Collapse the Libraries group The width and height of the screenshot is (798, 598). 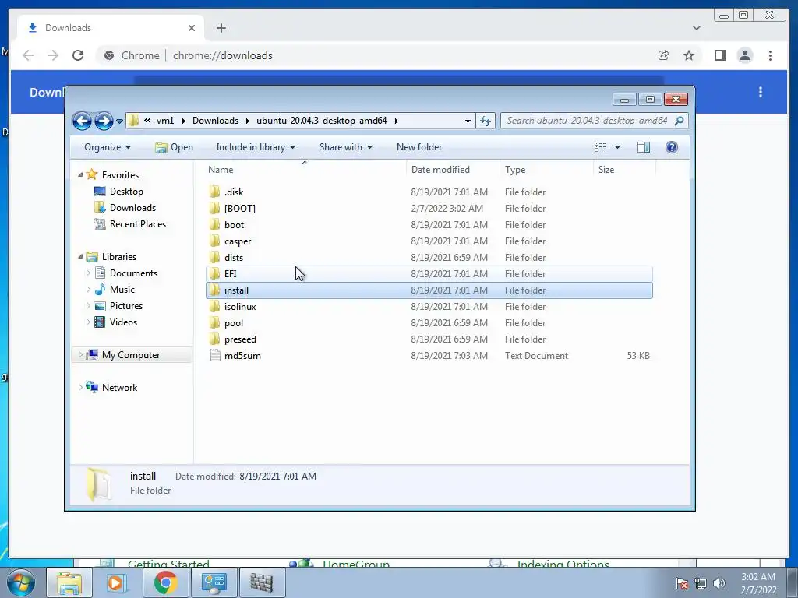click(x=80, y=256)
